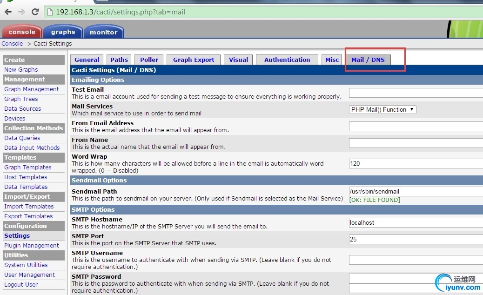Click the "[OK: FILE FOUND]" status text
The width and height of the screenshot is (483, 295).
tap(375, 200)
